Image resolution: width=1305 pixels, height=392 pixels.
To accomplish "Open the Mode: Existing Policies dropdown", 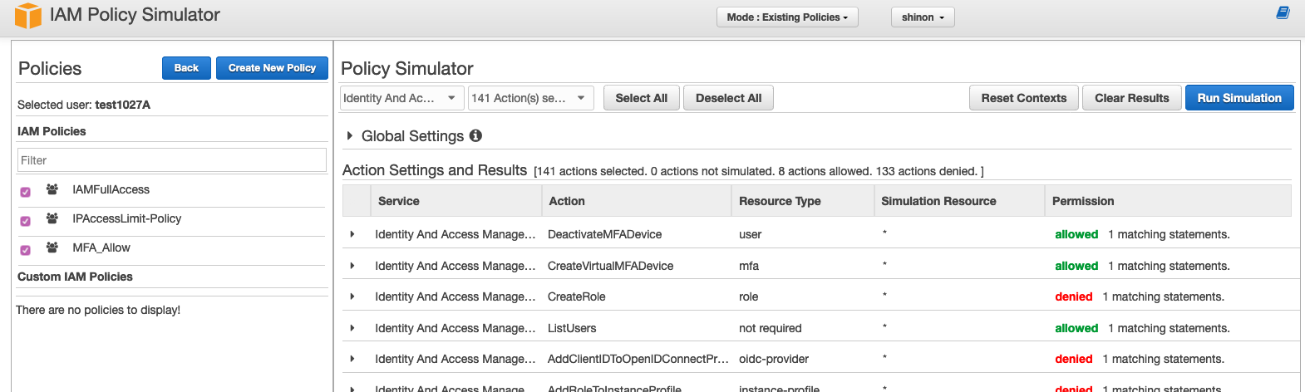I will coord(787,17).
